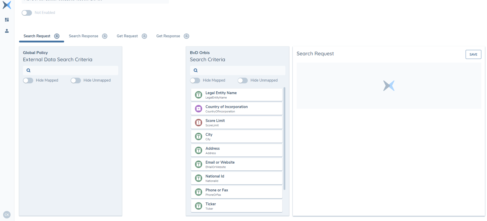Image resolution: width=487 pixels, height=221 pixels.
Task: Select the National Id field item
Action: click(x=236, y=178)
